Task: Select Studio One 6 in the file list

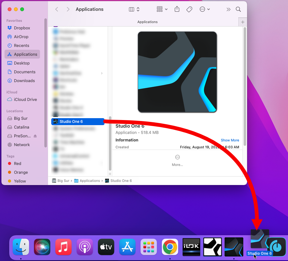Action: [78, 122]
